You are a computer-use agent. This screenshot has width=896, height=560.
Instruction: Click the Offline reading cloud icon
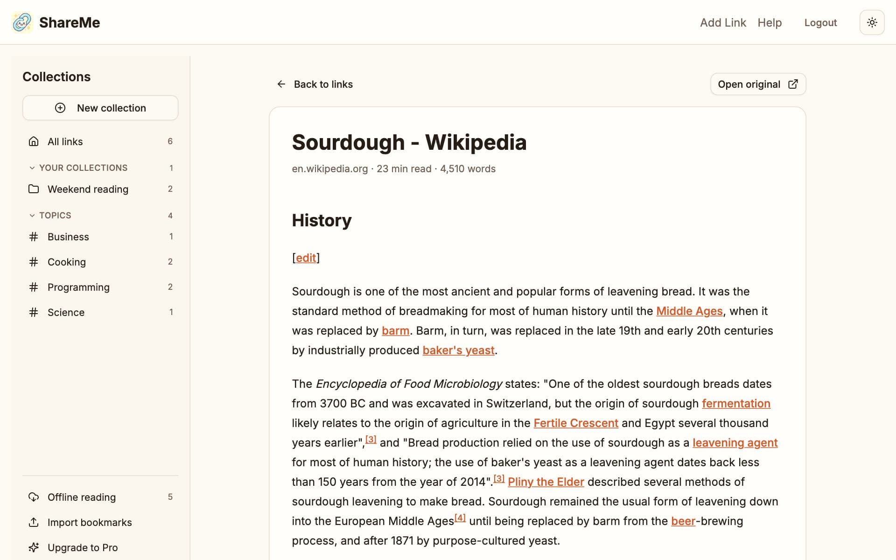(34, 497)
